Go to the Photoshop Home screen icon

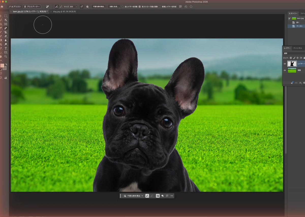point(2,7)
